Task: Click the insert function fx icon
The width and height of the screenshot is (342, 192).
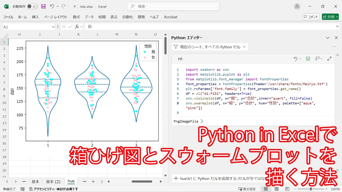Action: tap(77, 27)
